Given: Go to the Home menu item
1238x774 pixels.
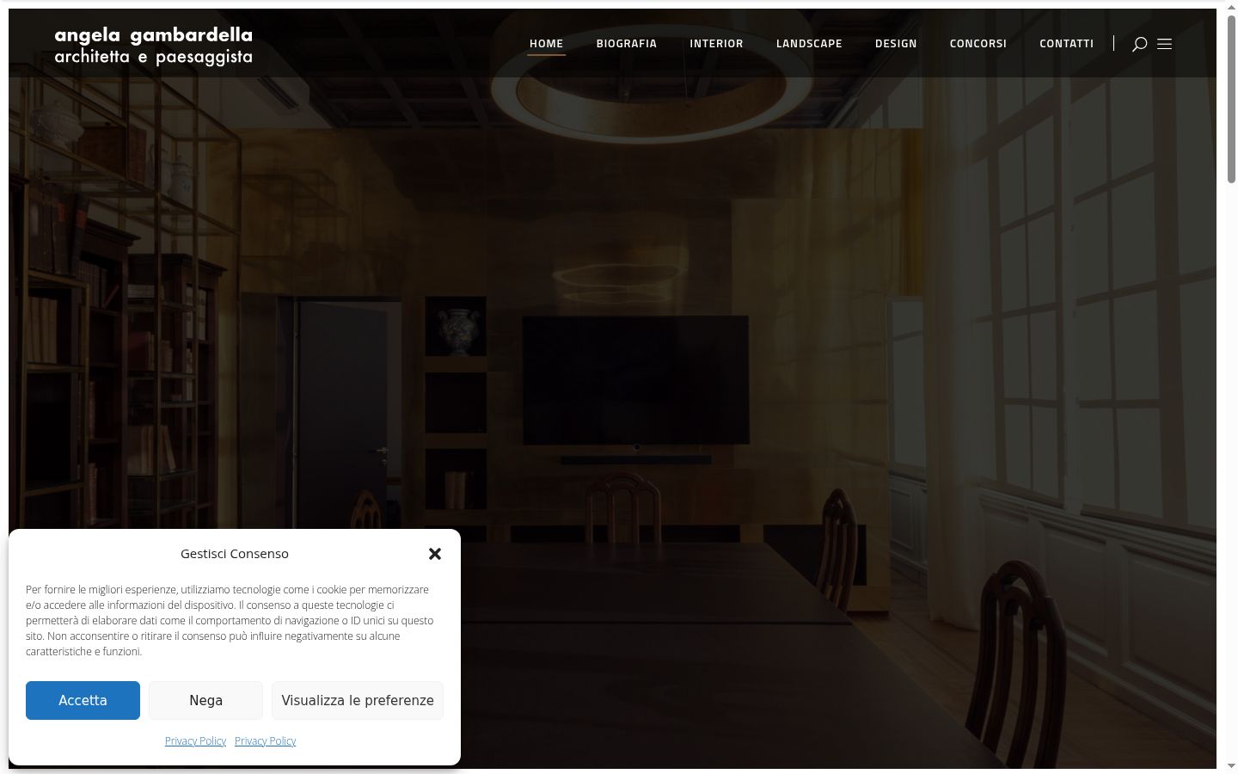Looking at the screenshot, I should [x=546, y=43].
